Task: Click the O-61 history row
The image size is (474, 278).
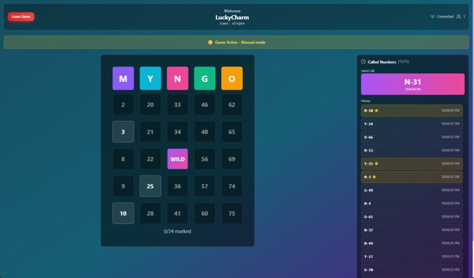Action: pos(412,217)
